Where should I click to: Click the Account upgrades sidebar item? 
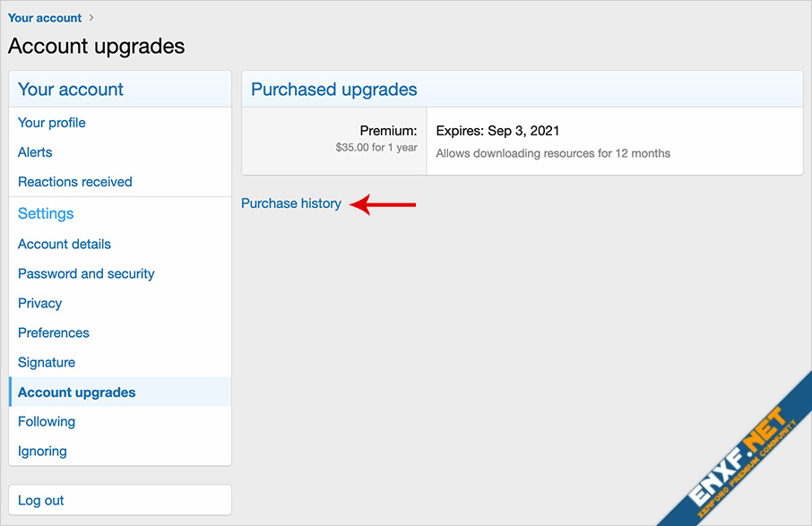pyautogui.click(x=77, y=392)
